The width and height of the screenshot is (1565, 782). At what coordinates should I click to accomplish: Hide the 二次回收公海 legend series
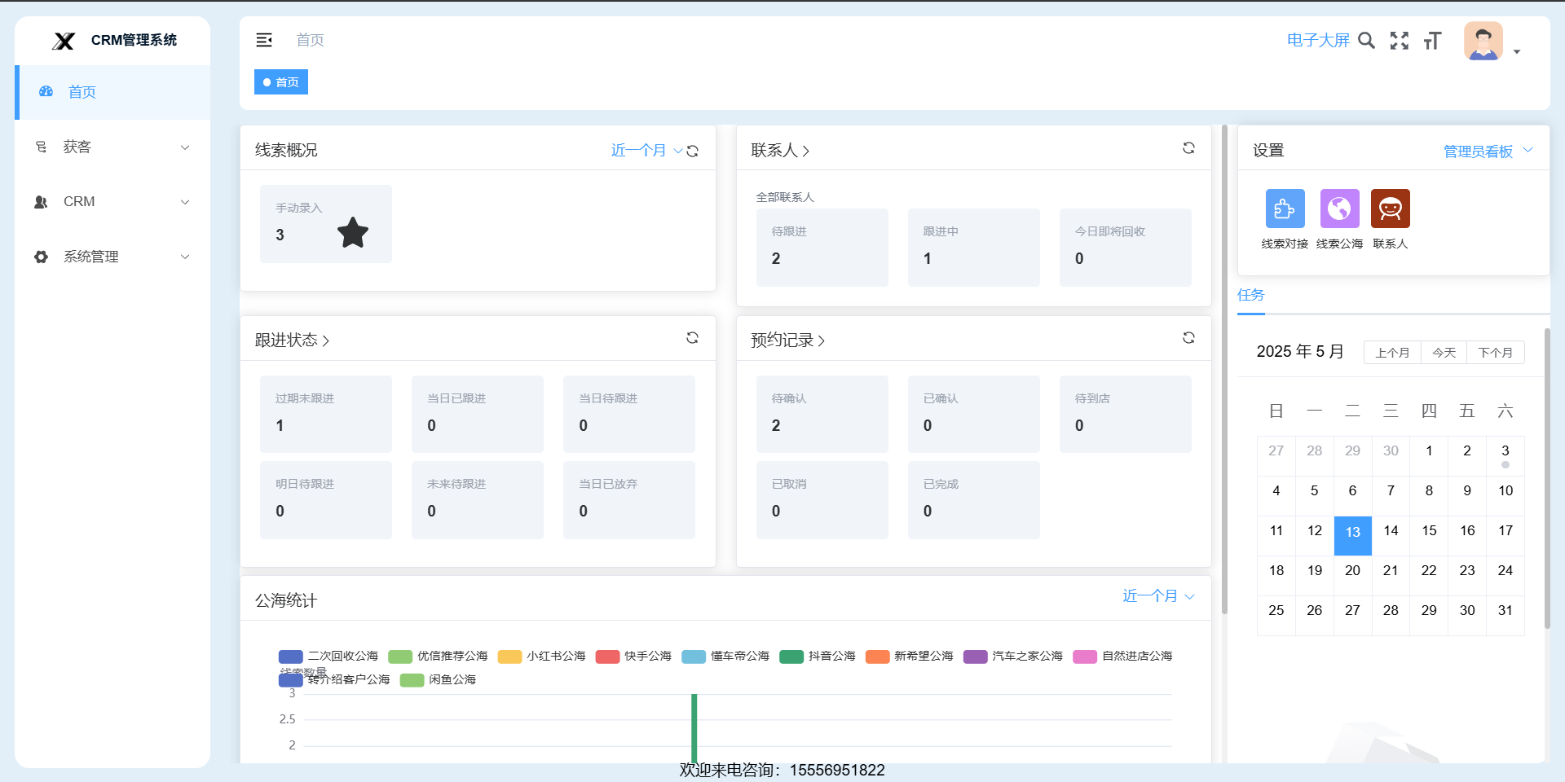tap(328, 657)
